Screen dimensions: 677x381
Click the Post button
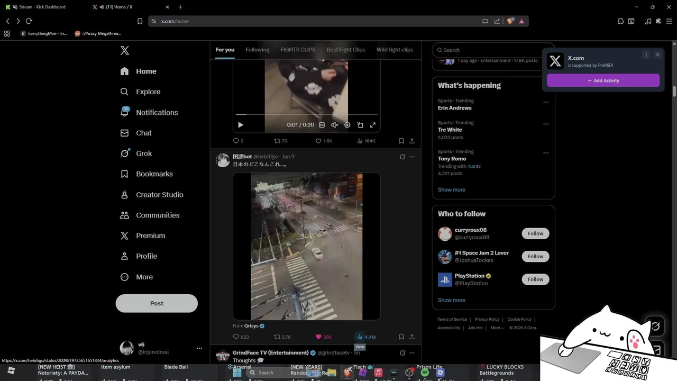[157, 303]
